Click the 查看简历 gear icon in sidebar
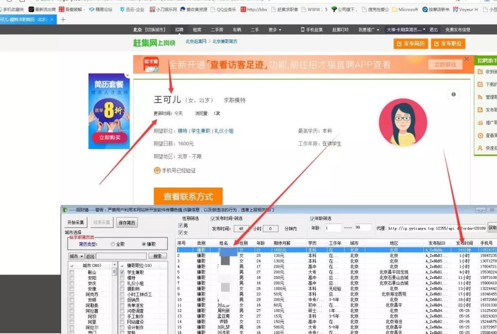Image resolution: width=497 pixels, height=334 pixels. pyautogui.click(x=480, y=135)
